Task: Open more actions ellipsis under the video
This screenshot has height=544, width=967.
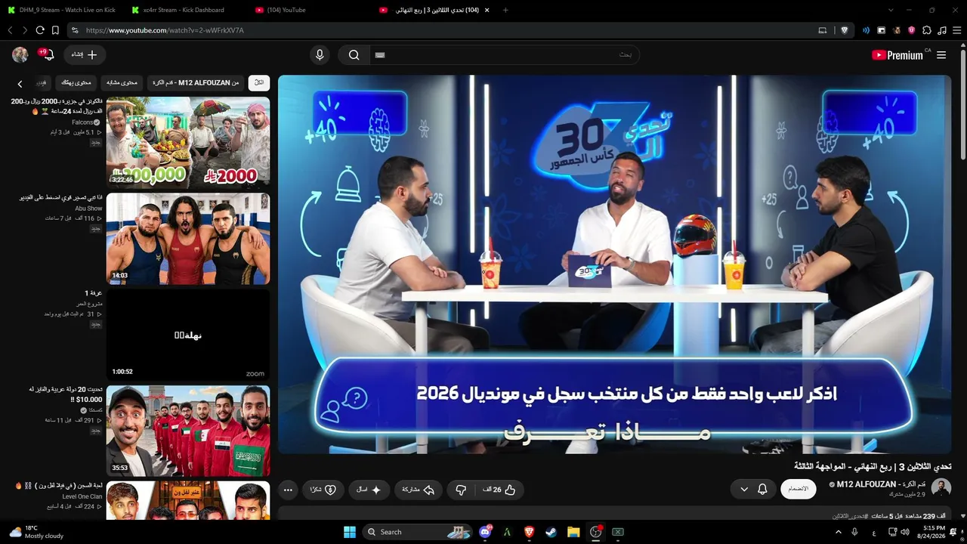Action: pyautogui.click(x=288, y=490)
